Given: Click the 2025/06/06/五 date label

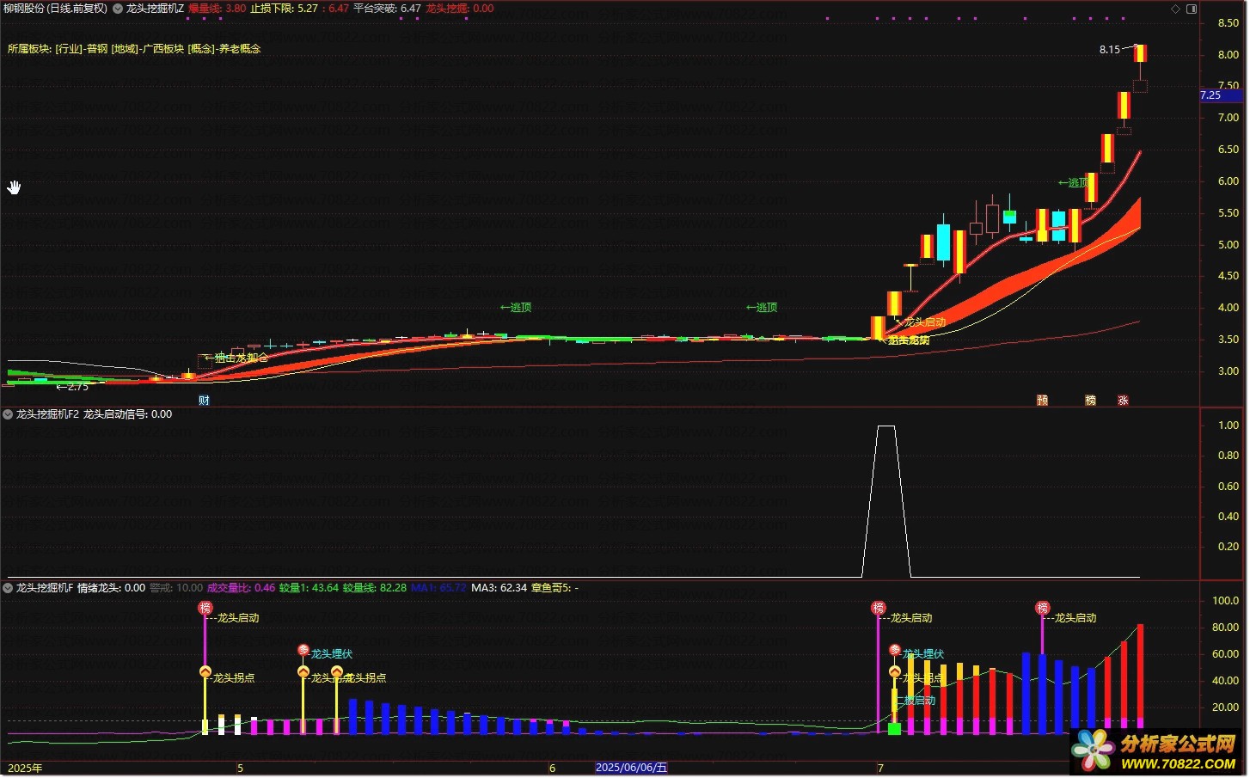Looking at the screenshot, I should 631,768.
